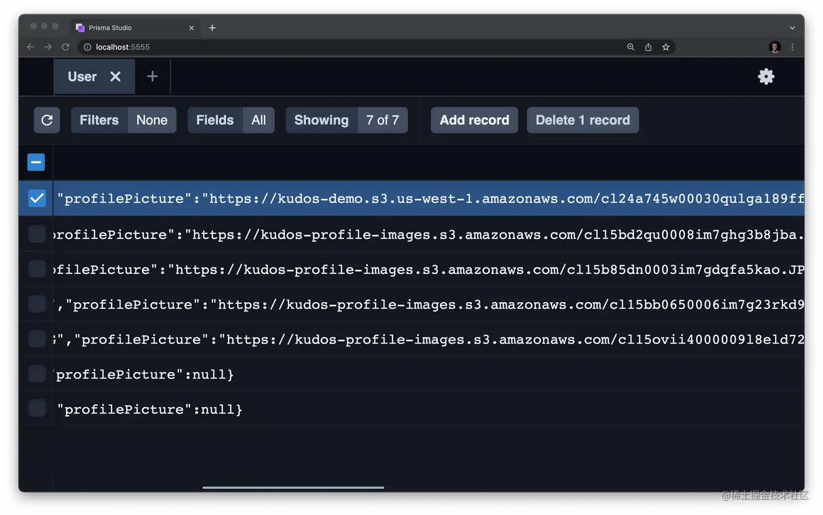The image size is (823, 515).
Task: Select the second record's row checkbox
Action: click(36, 234)
